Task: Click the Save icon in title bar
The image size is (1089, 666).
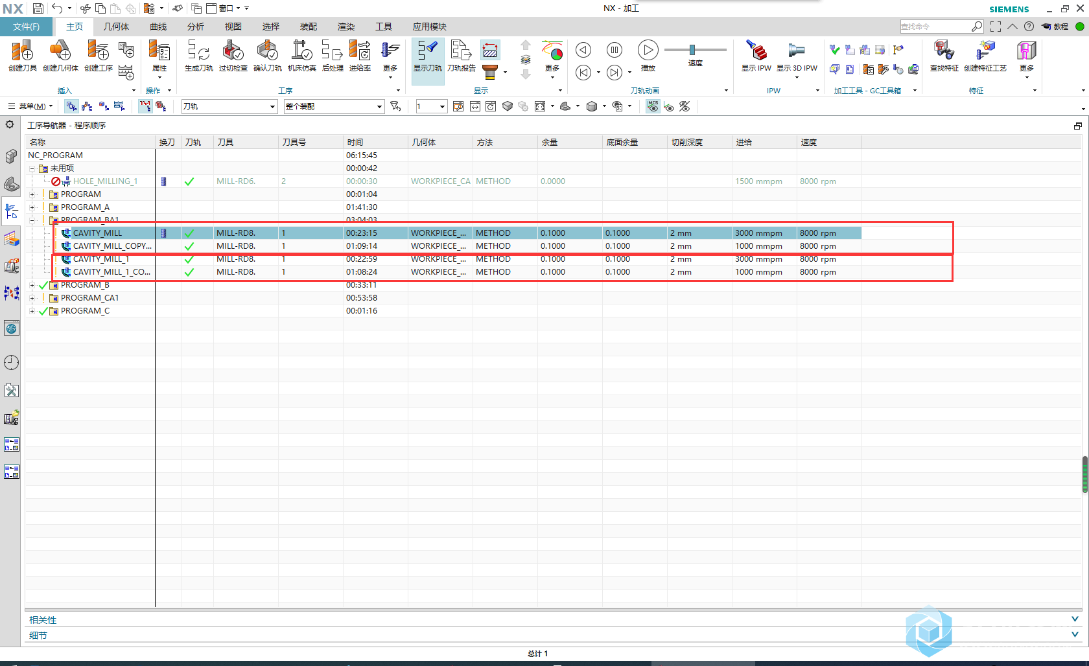Action: [x=38, y=8]
